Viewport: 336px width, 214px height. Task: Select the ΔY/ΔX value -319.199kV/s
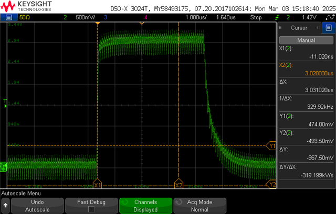(x=317, y=175)
